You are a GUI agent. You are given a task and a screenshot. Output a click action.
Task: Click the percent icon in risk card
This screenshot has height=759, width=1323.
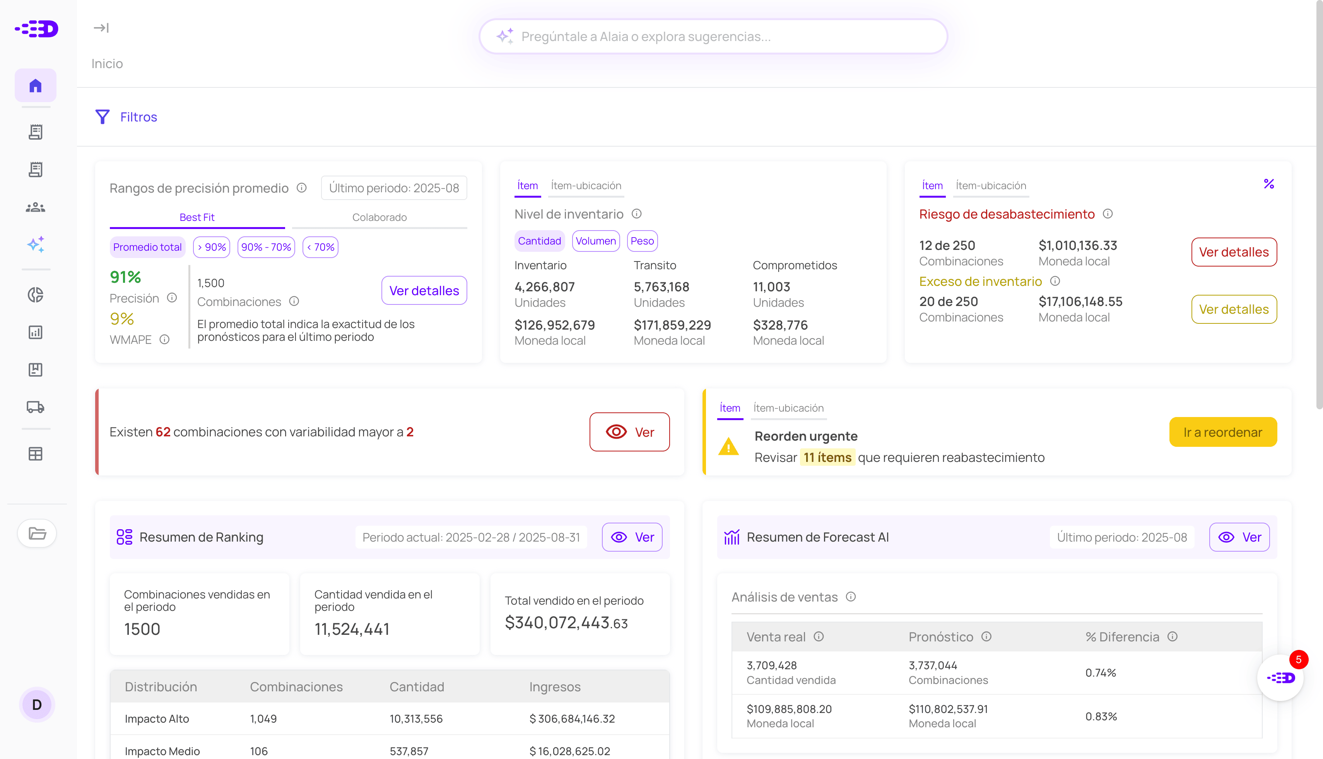(1269, 184)
